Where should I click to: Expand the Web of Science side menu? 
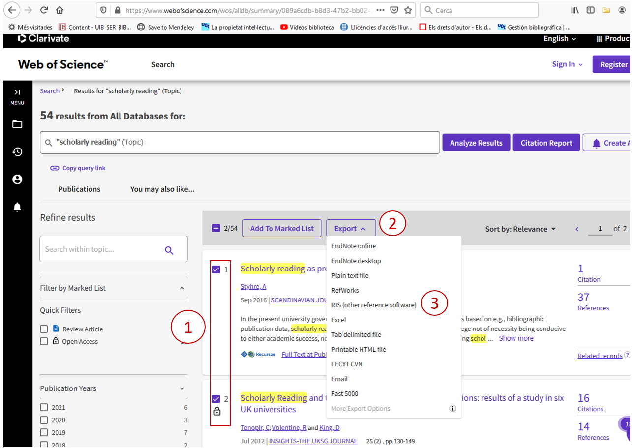[x=17, y=95]
